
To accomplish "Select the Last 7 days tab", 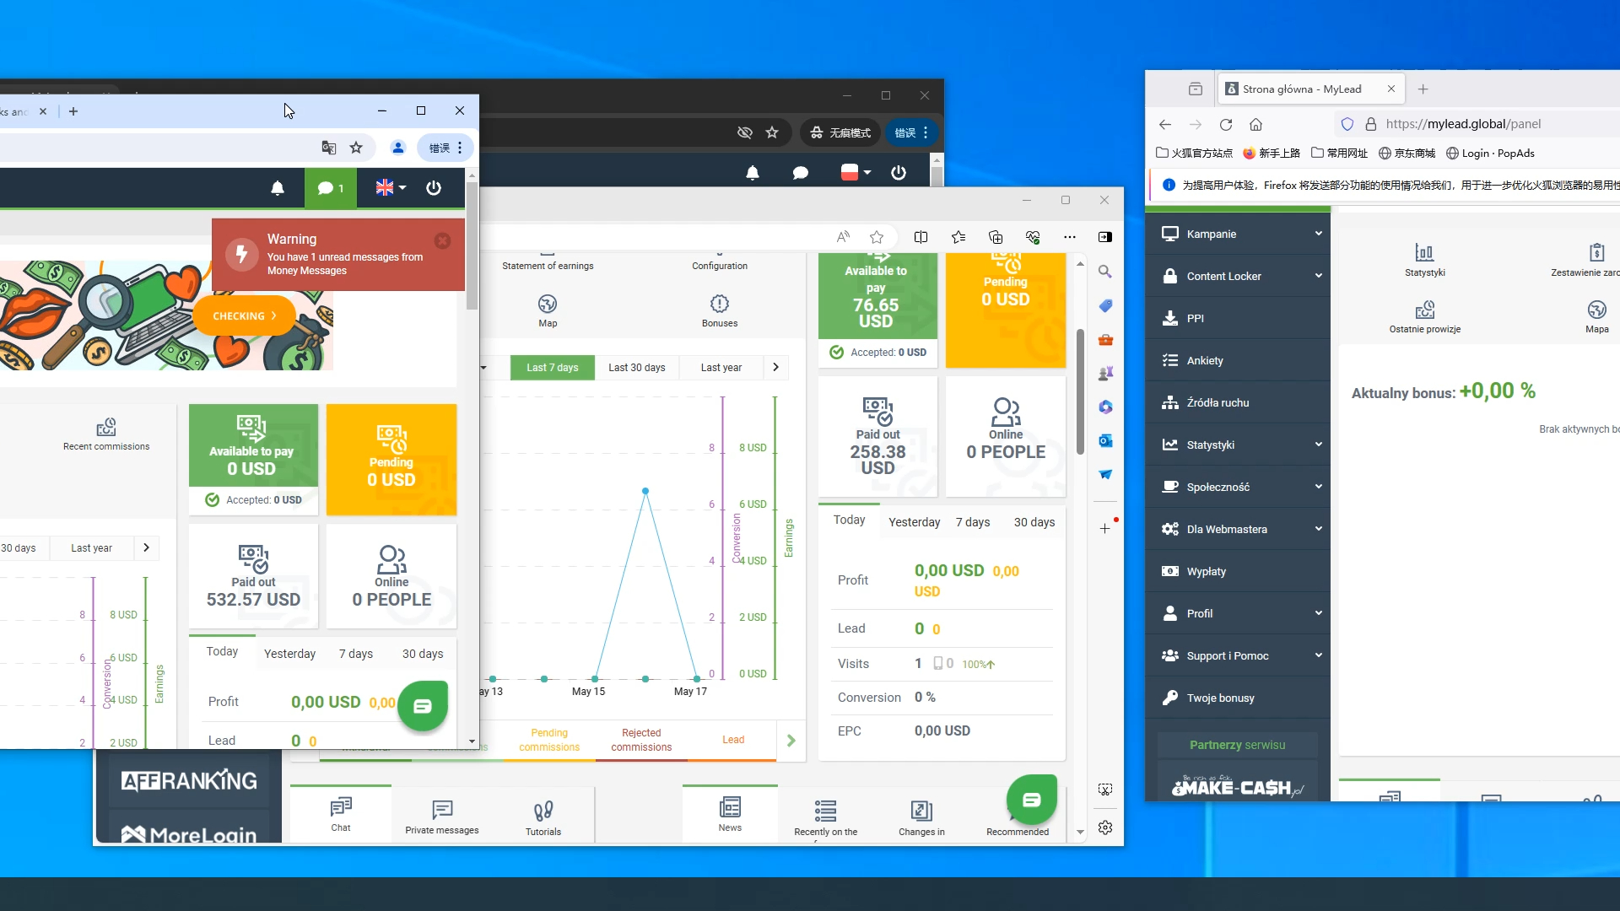I will (x=553, y=367).
